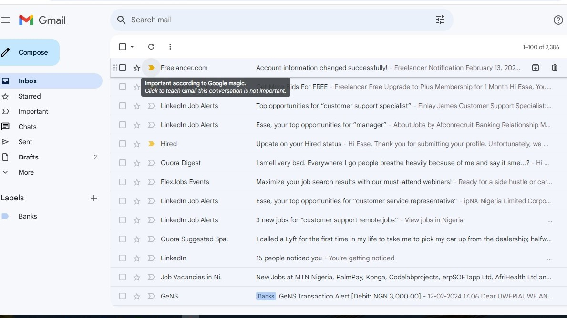Open the "customer support specialist" job alert
The height and width of the screenshot is (318, 567).
click(333, 106)
